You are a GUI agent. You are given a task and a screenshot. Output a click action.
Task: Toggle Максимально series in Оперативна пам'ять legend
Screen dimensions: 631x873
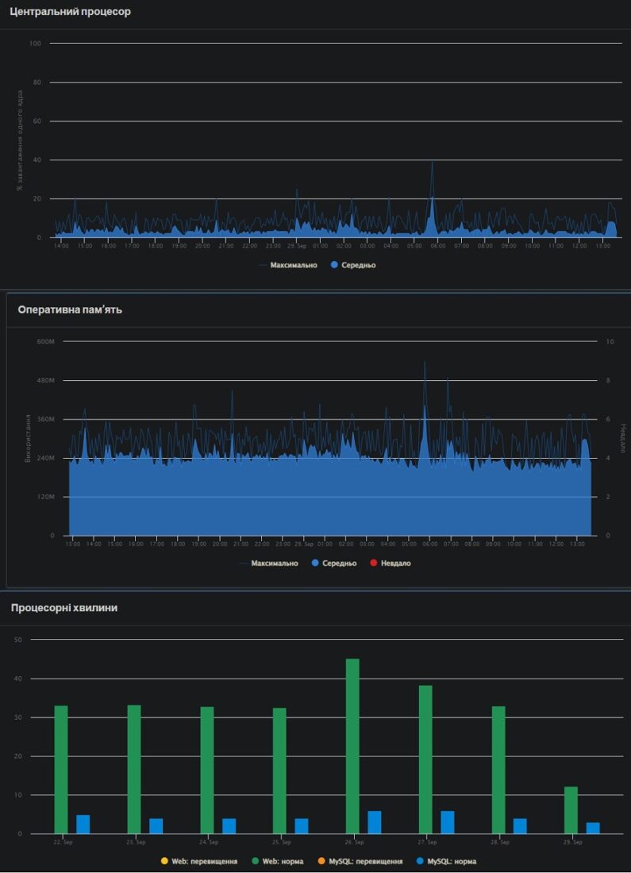point(269,563)
